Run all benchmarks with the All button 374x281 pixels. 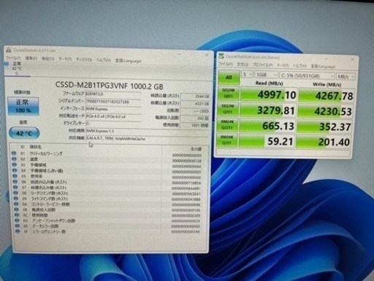(x=229, y=78)
